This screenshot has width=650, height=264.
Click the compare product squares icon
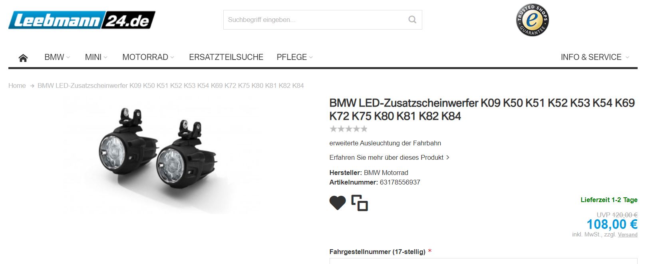pos(360,203)
